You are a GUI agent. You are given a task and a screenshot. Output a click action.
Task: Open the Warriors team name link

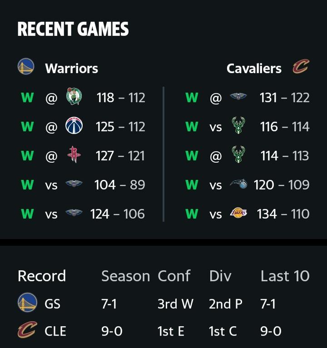[x=71, y=68]
